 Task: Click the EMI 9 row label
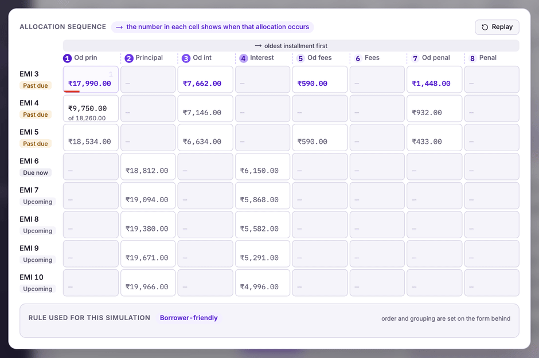tap(29, 248)
